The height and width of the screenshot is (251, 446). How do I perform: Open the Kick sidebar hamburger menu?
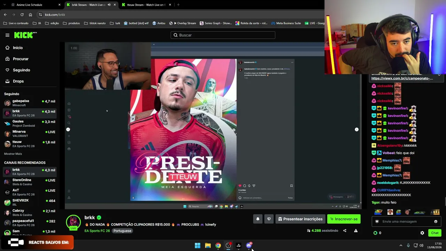(7, 35)
